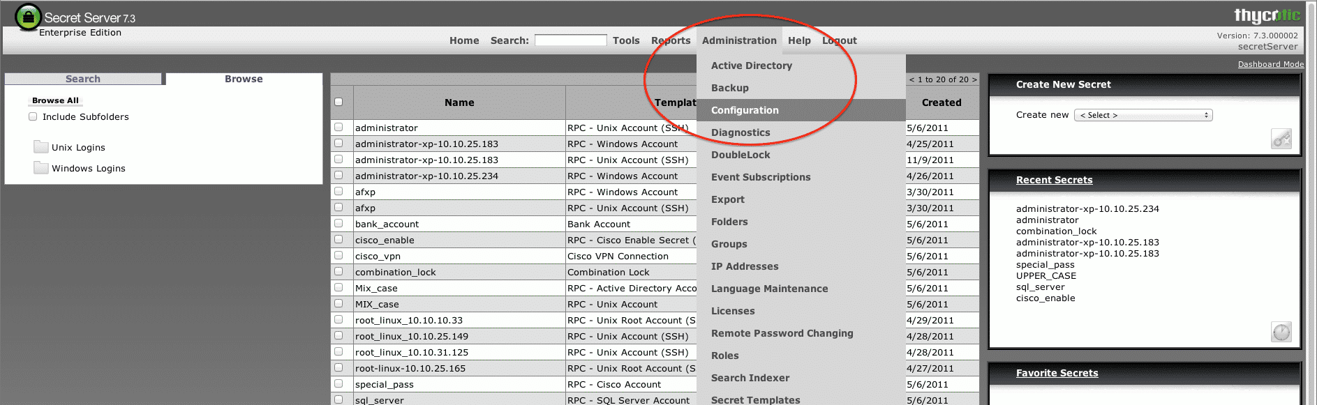The width and height of the screenshot is (1317, 405).
Task: Check the box for the bank_account row
Action: [x=338, y=223]
